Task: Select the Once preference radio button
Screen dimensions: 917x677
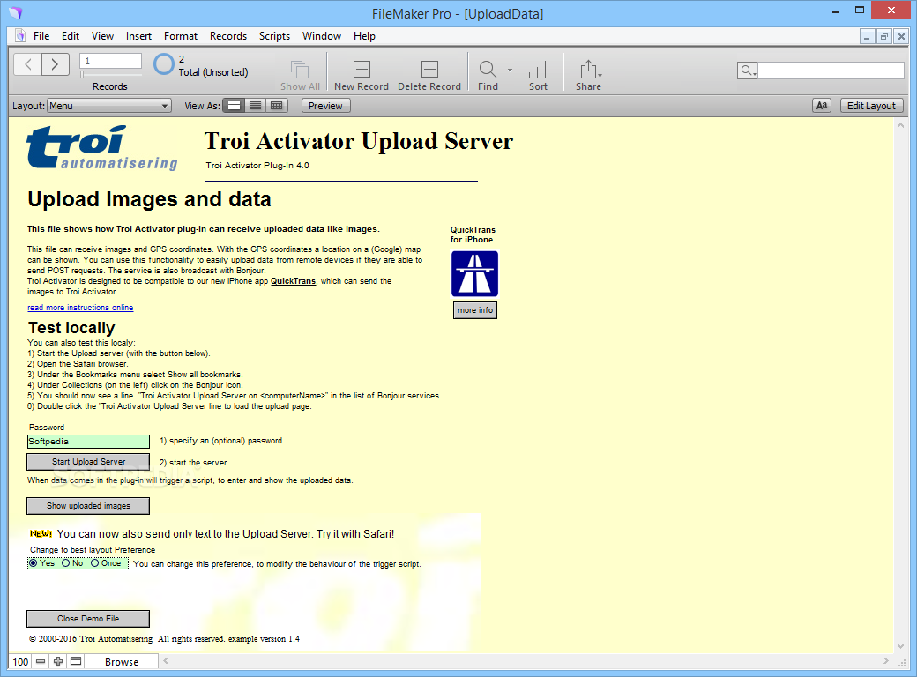Action: pos(94,563)
